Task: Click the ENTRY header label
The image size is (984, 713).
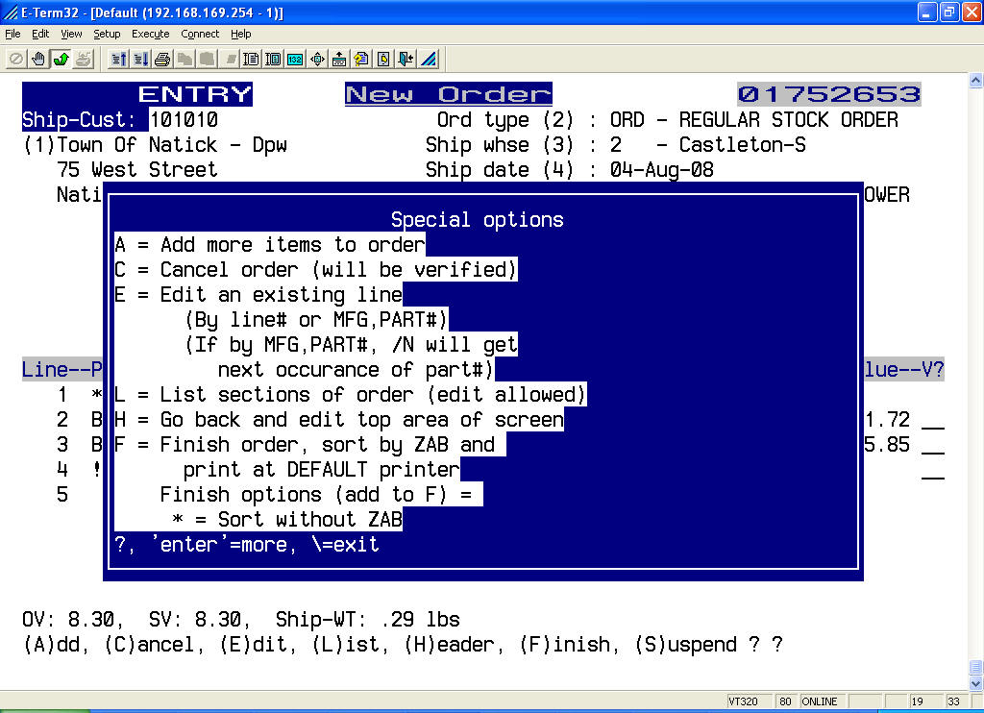Action: (194, 94)
